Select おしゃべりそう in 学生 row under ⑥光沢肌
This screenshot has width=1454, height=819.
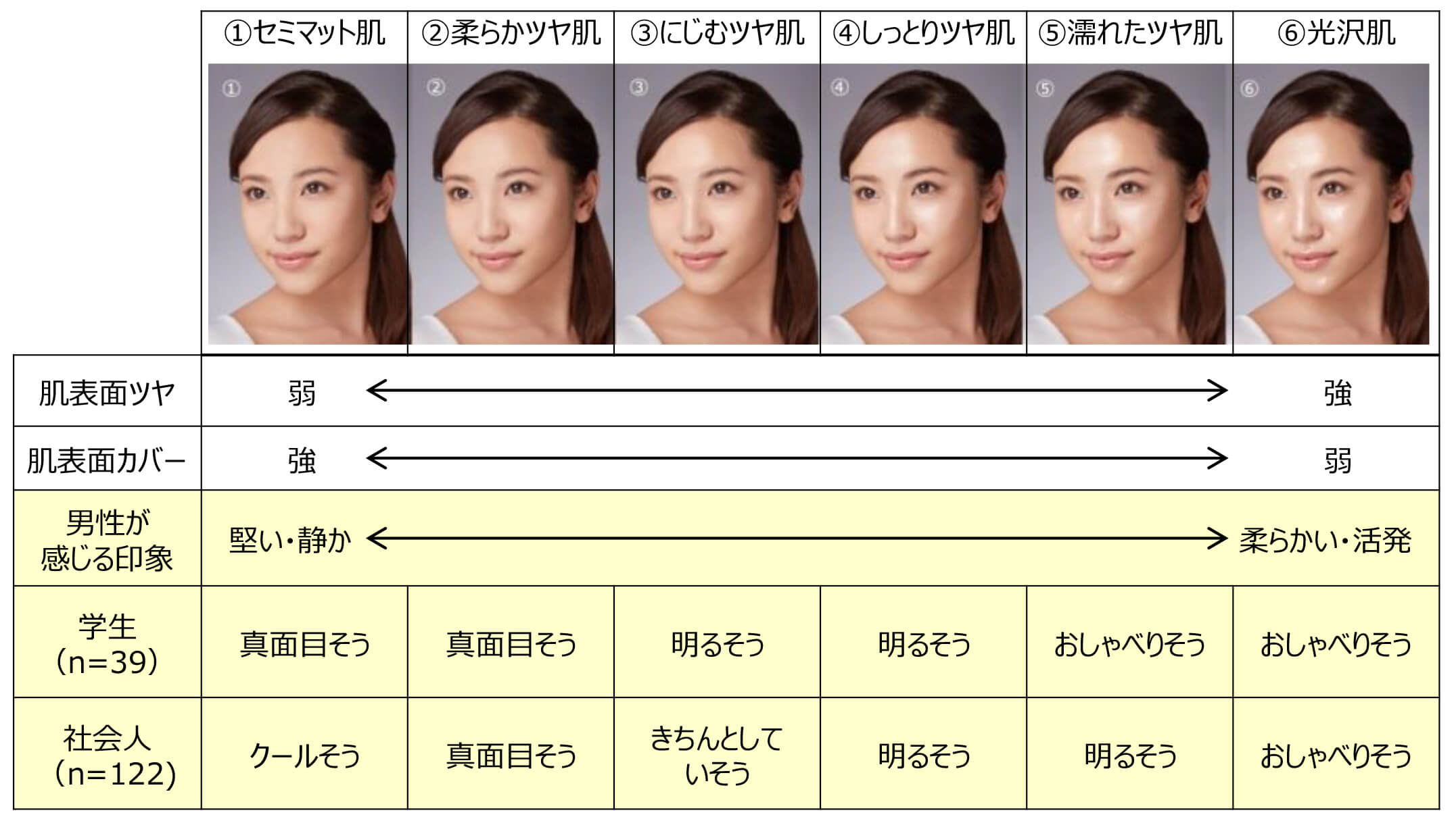(1336, 645)
